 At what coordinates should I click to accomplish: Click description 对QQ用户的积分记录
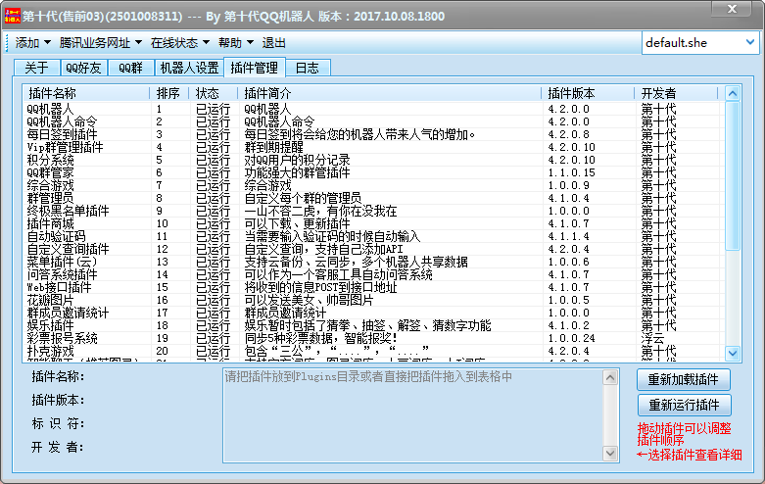[x=297, y=160]
